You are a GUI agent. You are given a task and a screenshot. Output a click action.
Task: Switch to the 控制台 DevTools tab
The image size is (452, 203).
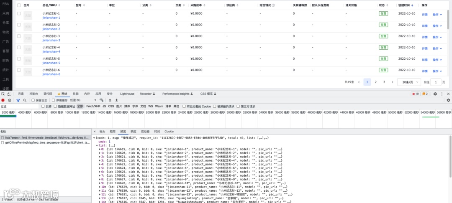[x=33, y=94]
